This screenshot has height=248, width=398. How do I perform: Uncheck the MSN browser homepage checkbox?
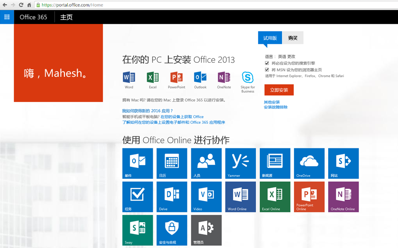[267, 69]
